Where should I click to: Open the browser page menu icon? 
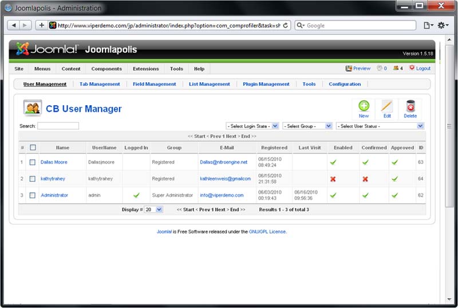[x=428, y=25]
